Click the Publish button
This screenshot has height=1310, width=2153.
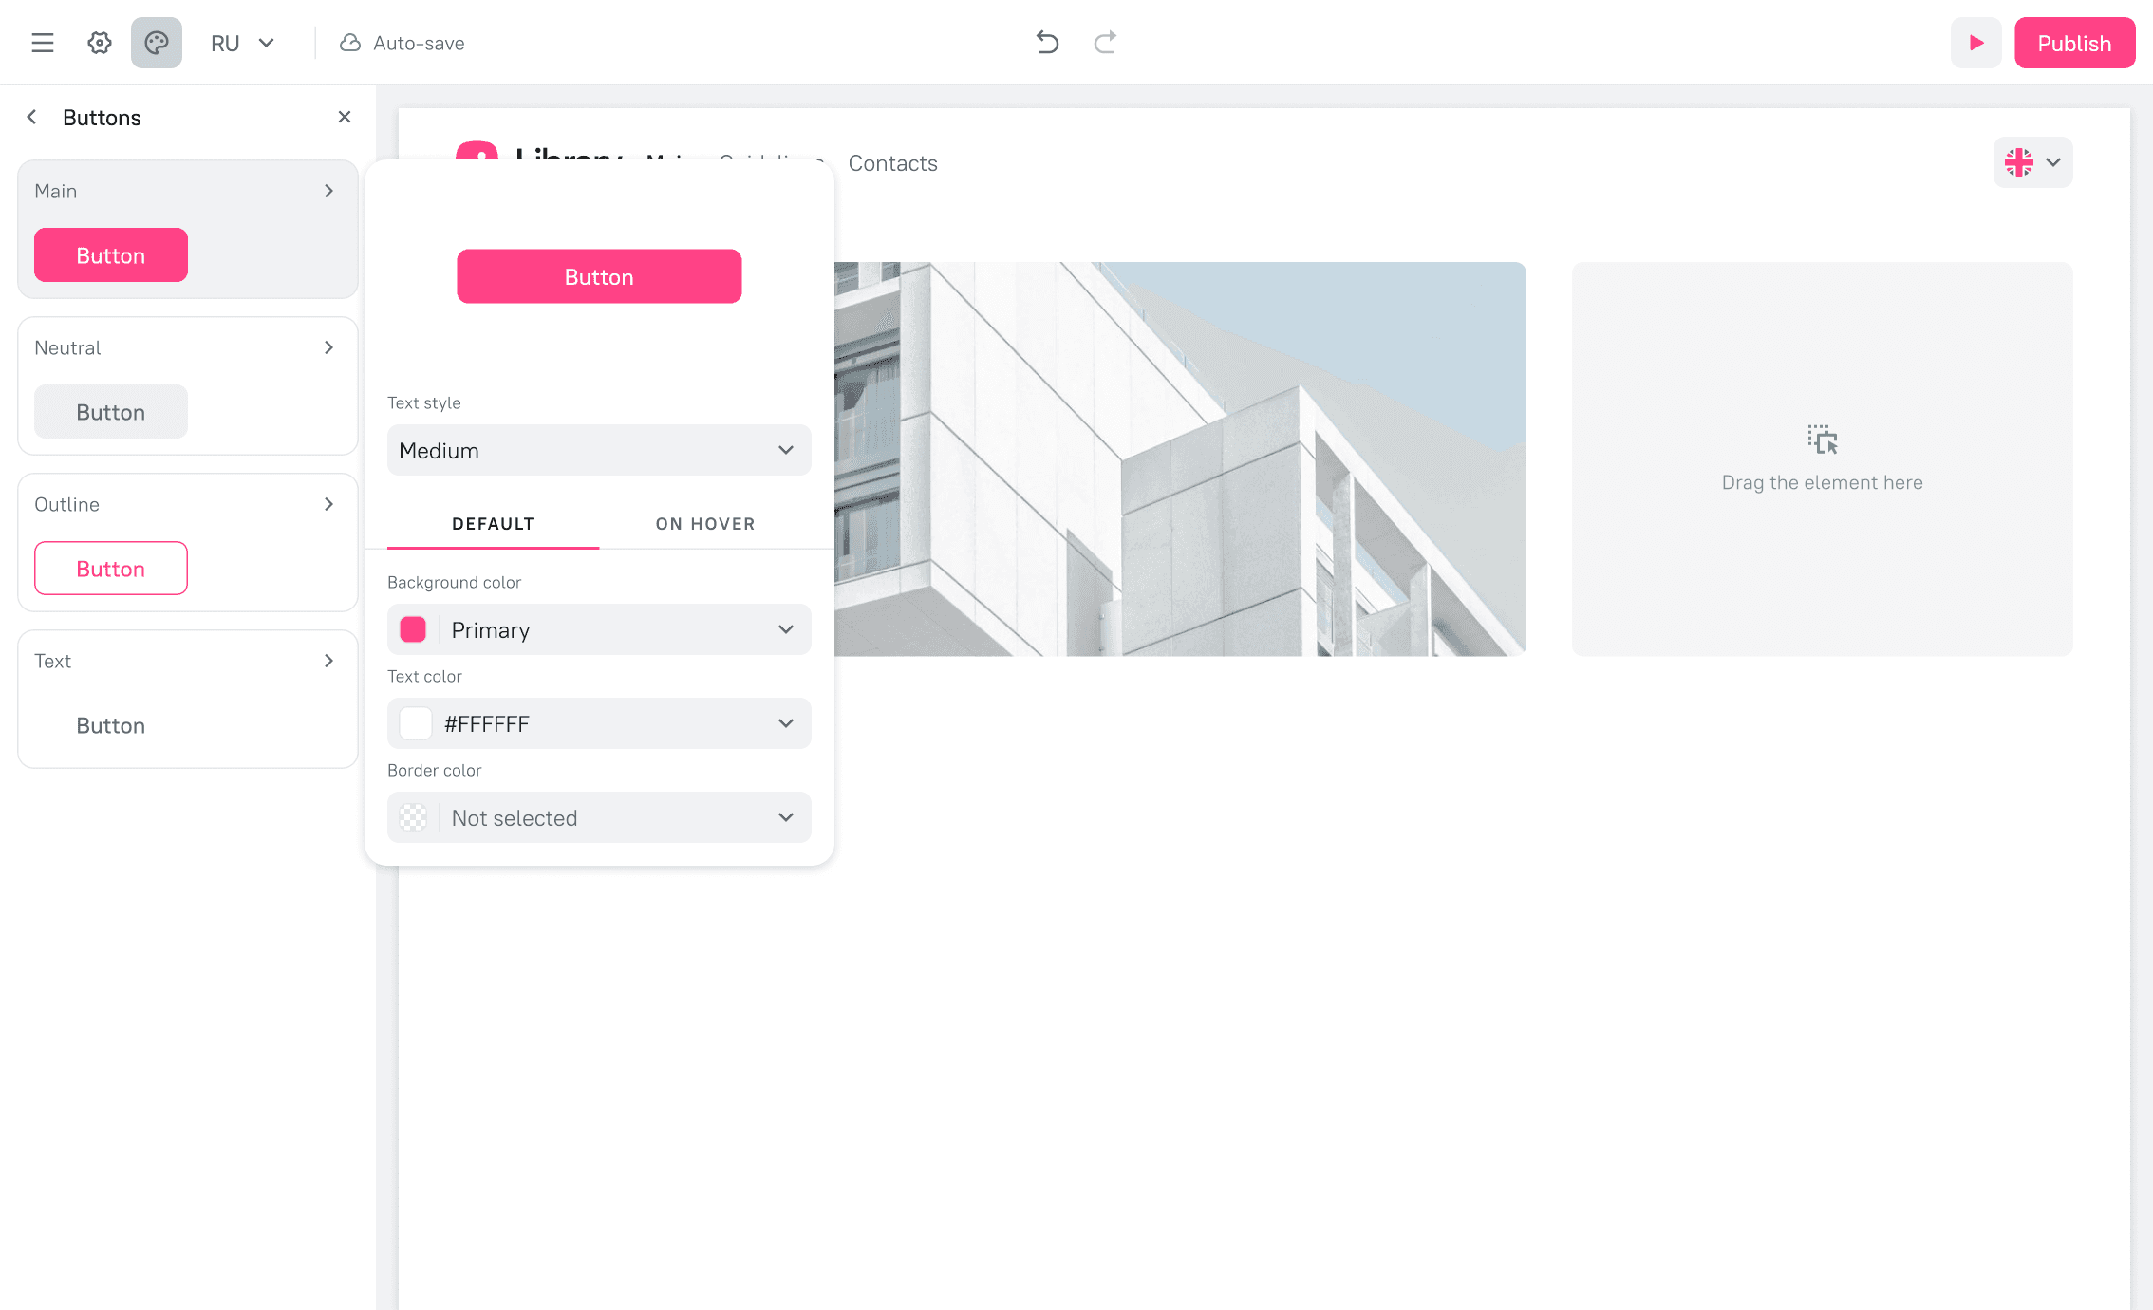tap(2074, 43)
